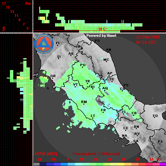Click the RI city label
This screenshot has width=166, height=166.
(93, 87)
